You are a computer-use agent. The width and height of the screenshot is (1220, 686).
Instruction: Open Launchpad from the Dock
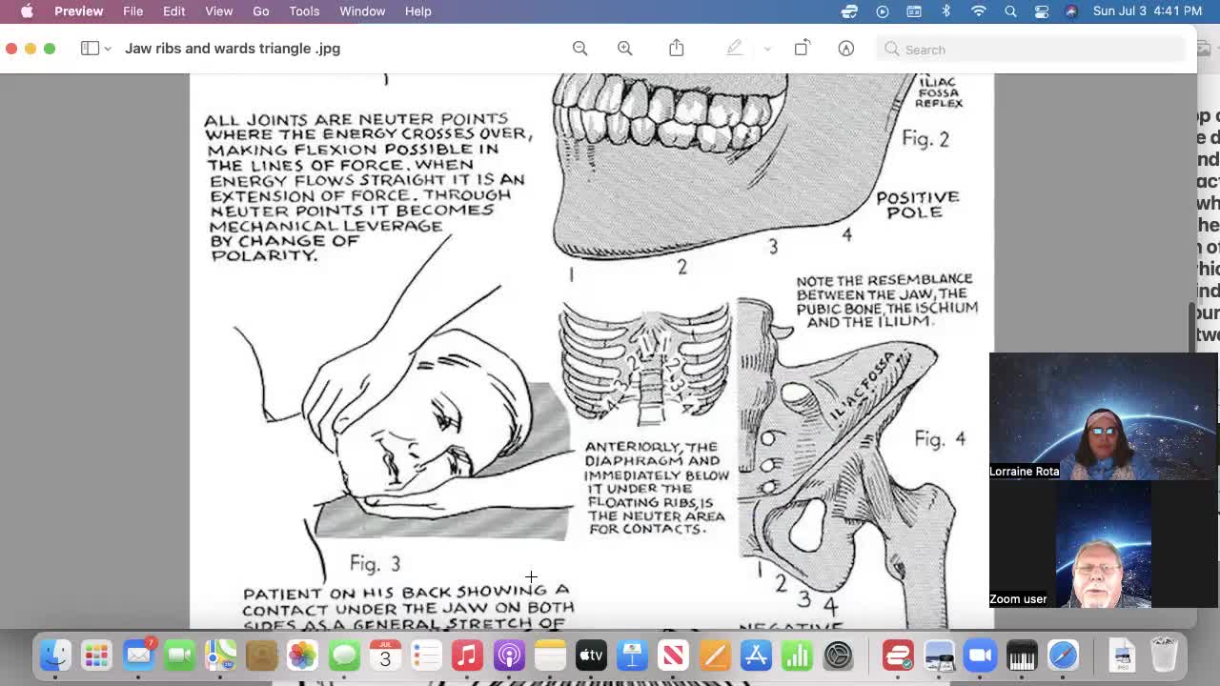coord(96,655)
